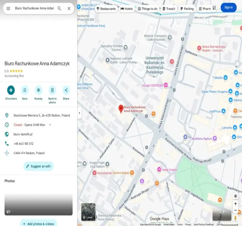Click HalfPrice shop marker
Viewport: 242px width, 226px height.
point(223,111)
